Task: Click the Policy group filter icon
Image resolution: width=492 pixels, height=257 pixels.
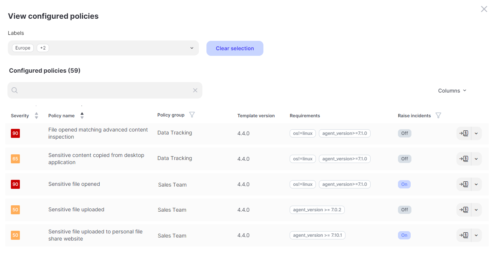Action: [192, 115]
